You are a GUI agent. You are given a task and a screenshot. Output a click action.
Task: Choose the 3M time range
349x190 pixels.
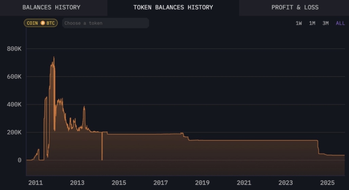pos(325,23)
